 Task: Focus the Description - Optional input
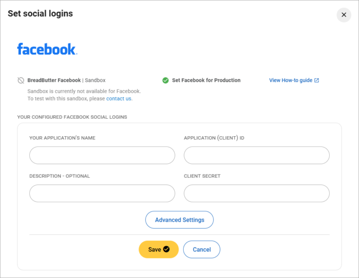tap(102, 193)
